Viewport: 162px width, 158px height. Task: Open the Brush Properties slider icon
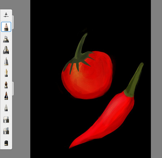click(x=6, y=15)
